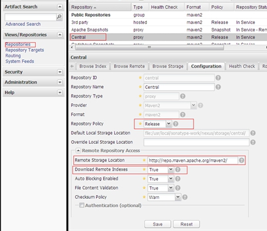
Task: Click the Save button
Action: 158,224
